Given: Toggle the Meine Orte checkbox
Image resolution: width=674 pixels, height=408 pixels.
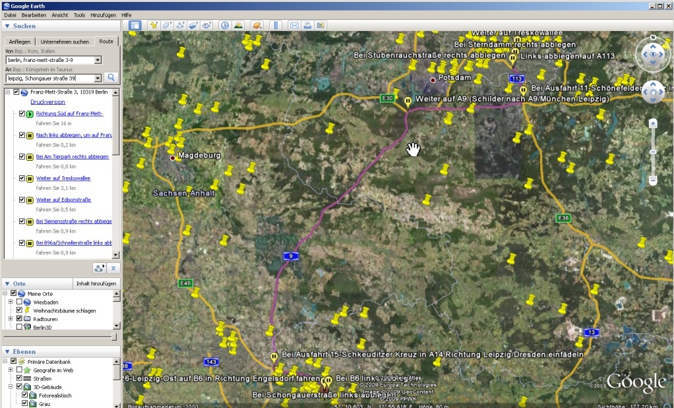Looking at the screenshot, I should (x=13, y=293).
